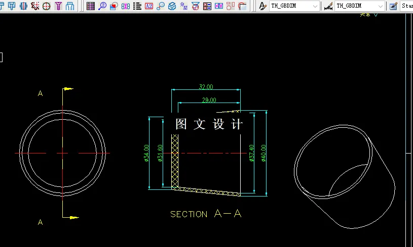Open the dimension style manager icon
413x247 pixels.
coord(328,6)
